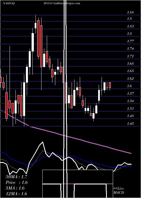Select the 1.51 price axis label
The height and width of the screenshot is (198, 141).
click(x=130, y=108)
